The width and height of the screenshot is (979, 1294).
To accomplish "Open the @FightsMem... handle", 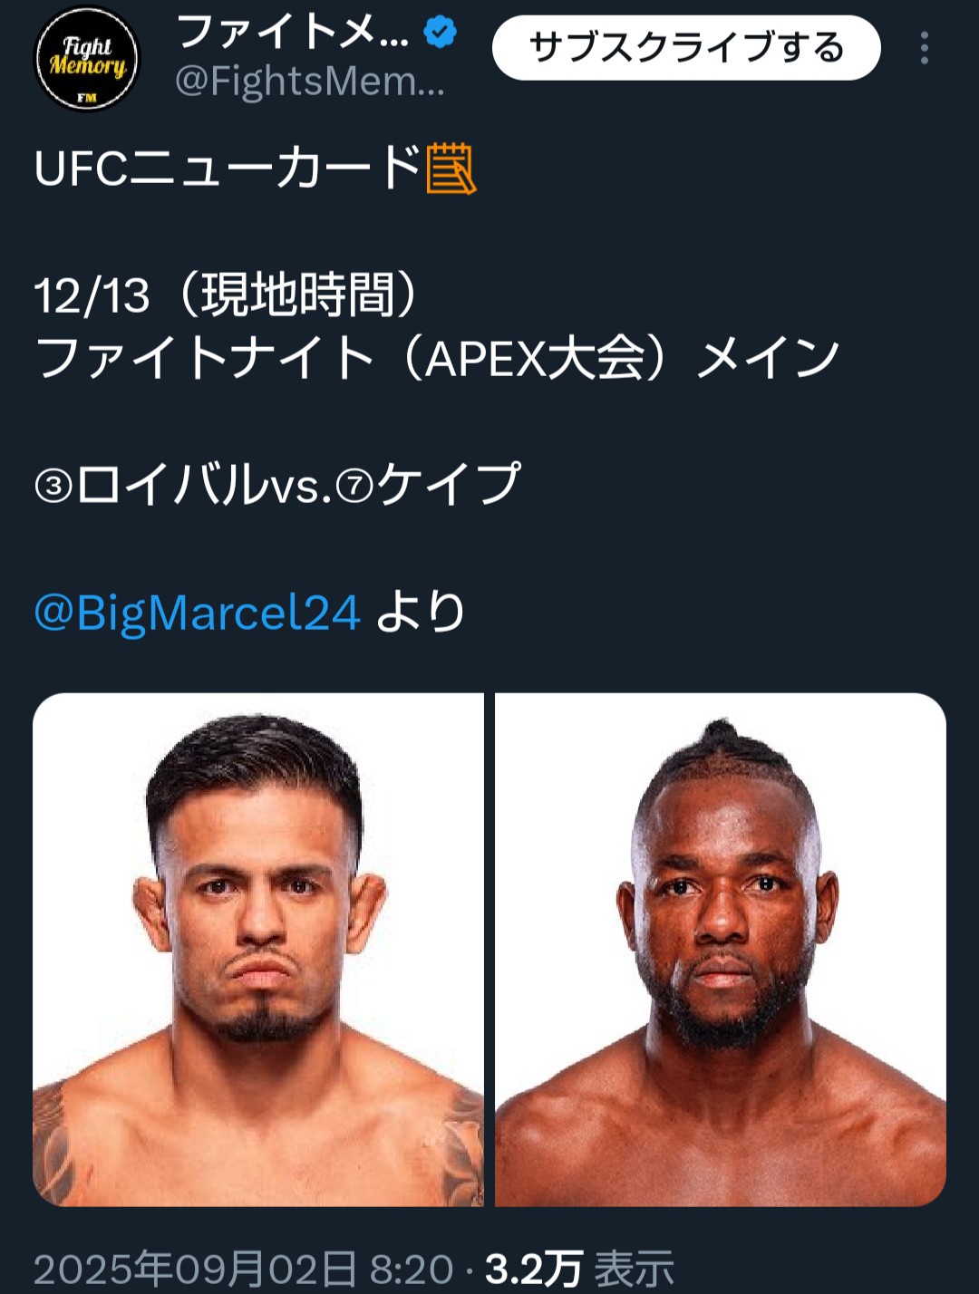I will pos(310,82).
